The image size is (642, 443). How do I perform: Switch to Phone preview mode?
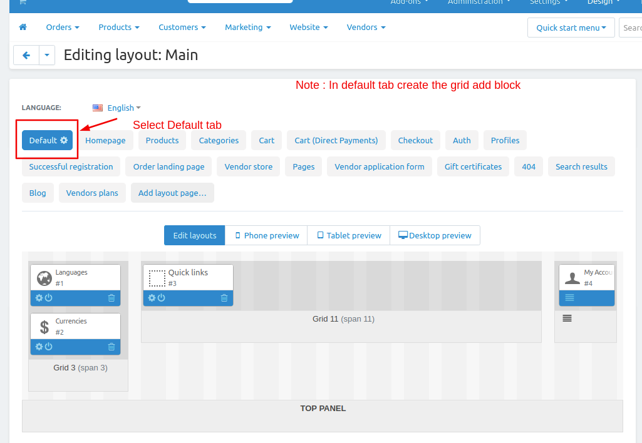pos(266,235)
